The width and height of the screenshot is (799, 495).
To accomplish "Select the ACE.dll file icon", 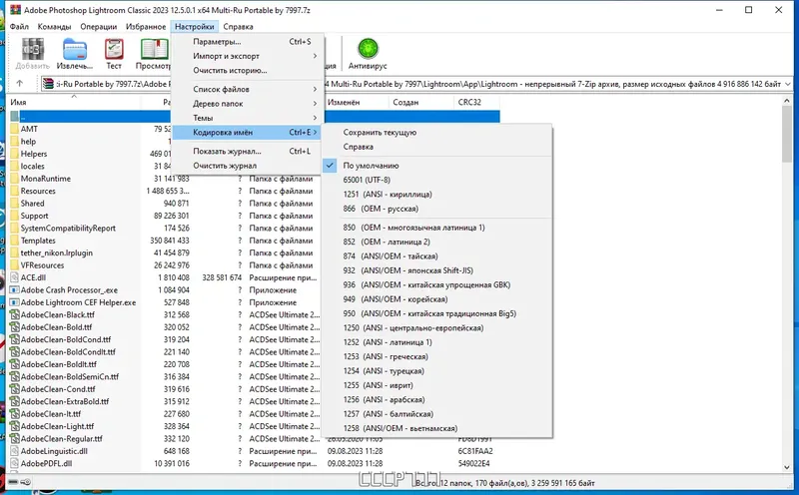I will (x=14, y=277).
